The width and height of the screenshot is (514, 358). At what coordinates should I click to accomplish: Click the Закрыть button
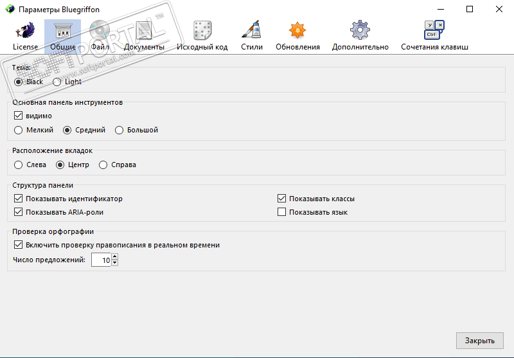(479, 341)
